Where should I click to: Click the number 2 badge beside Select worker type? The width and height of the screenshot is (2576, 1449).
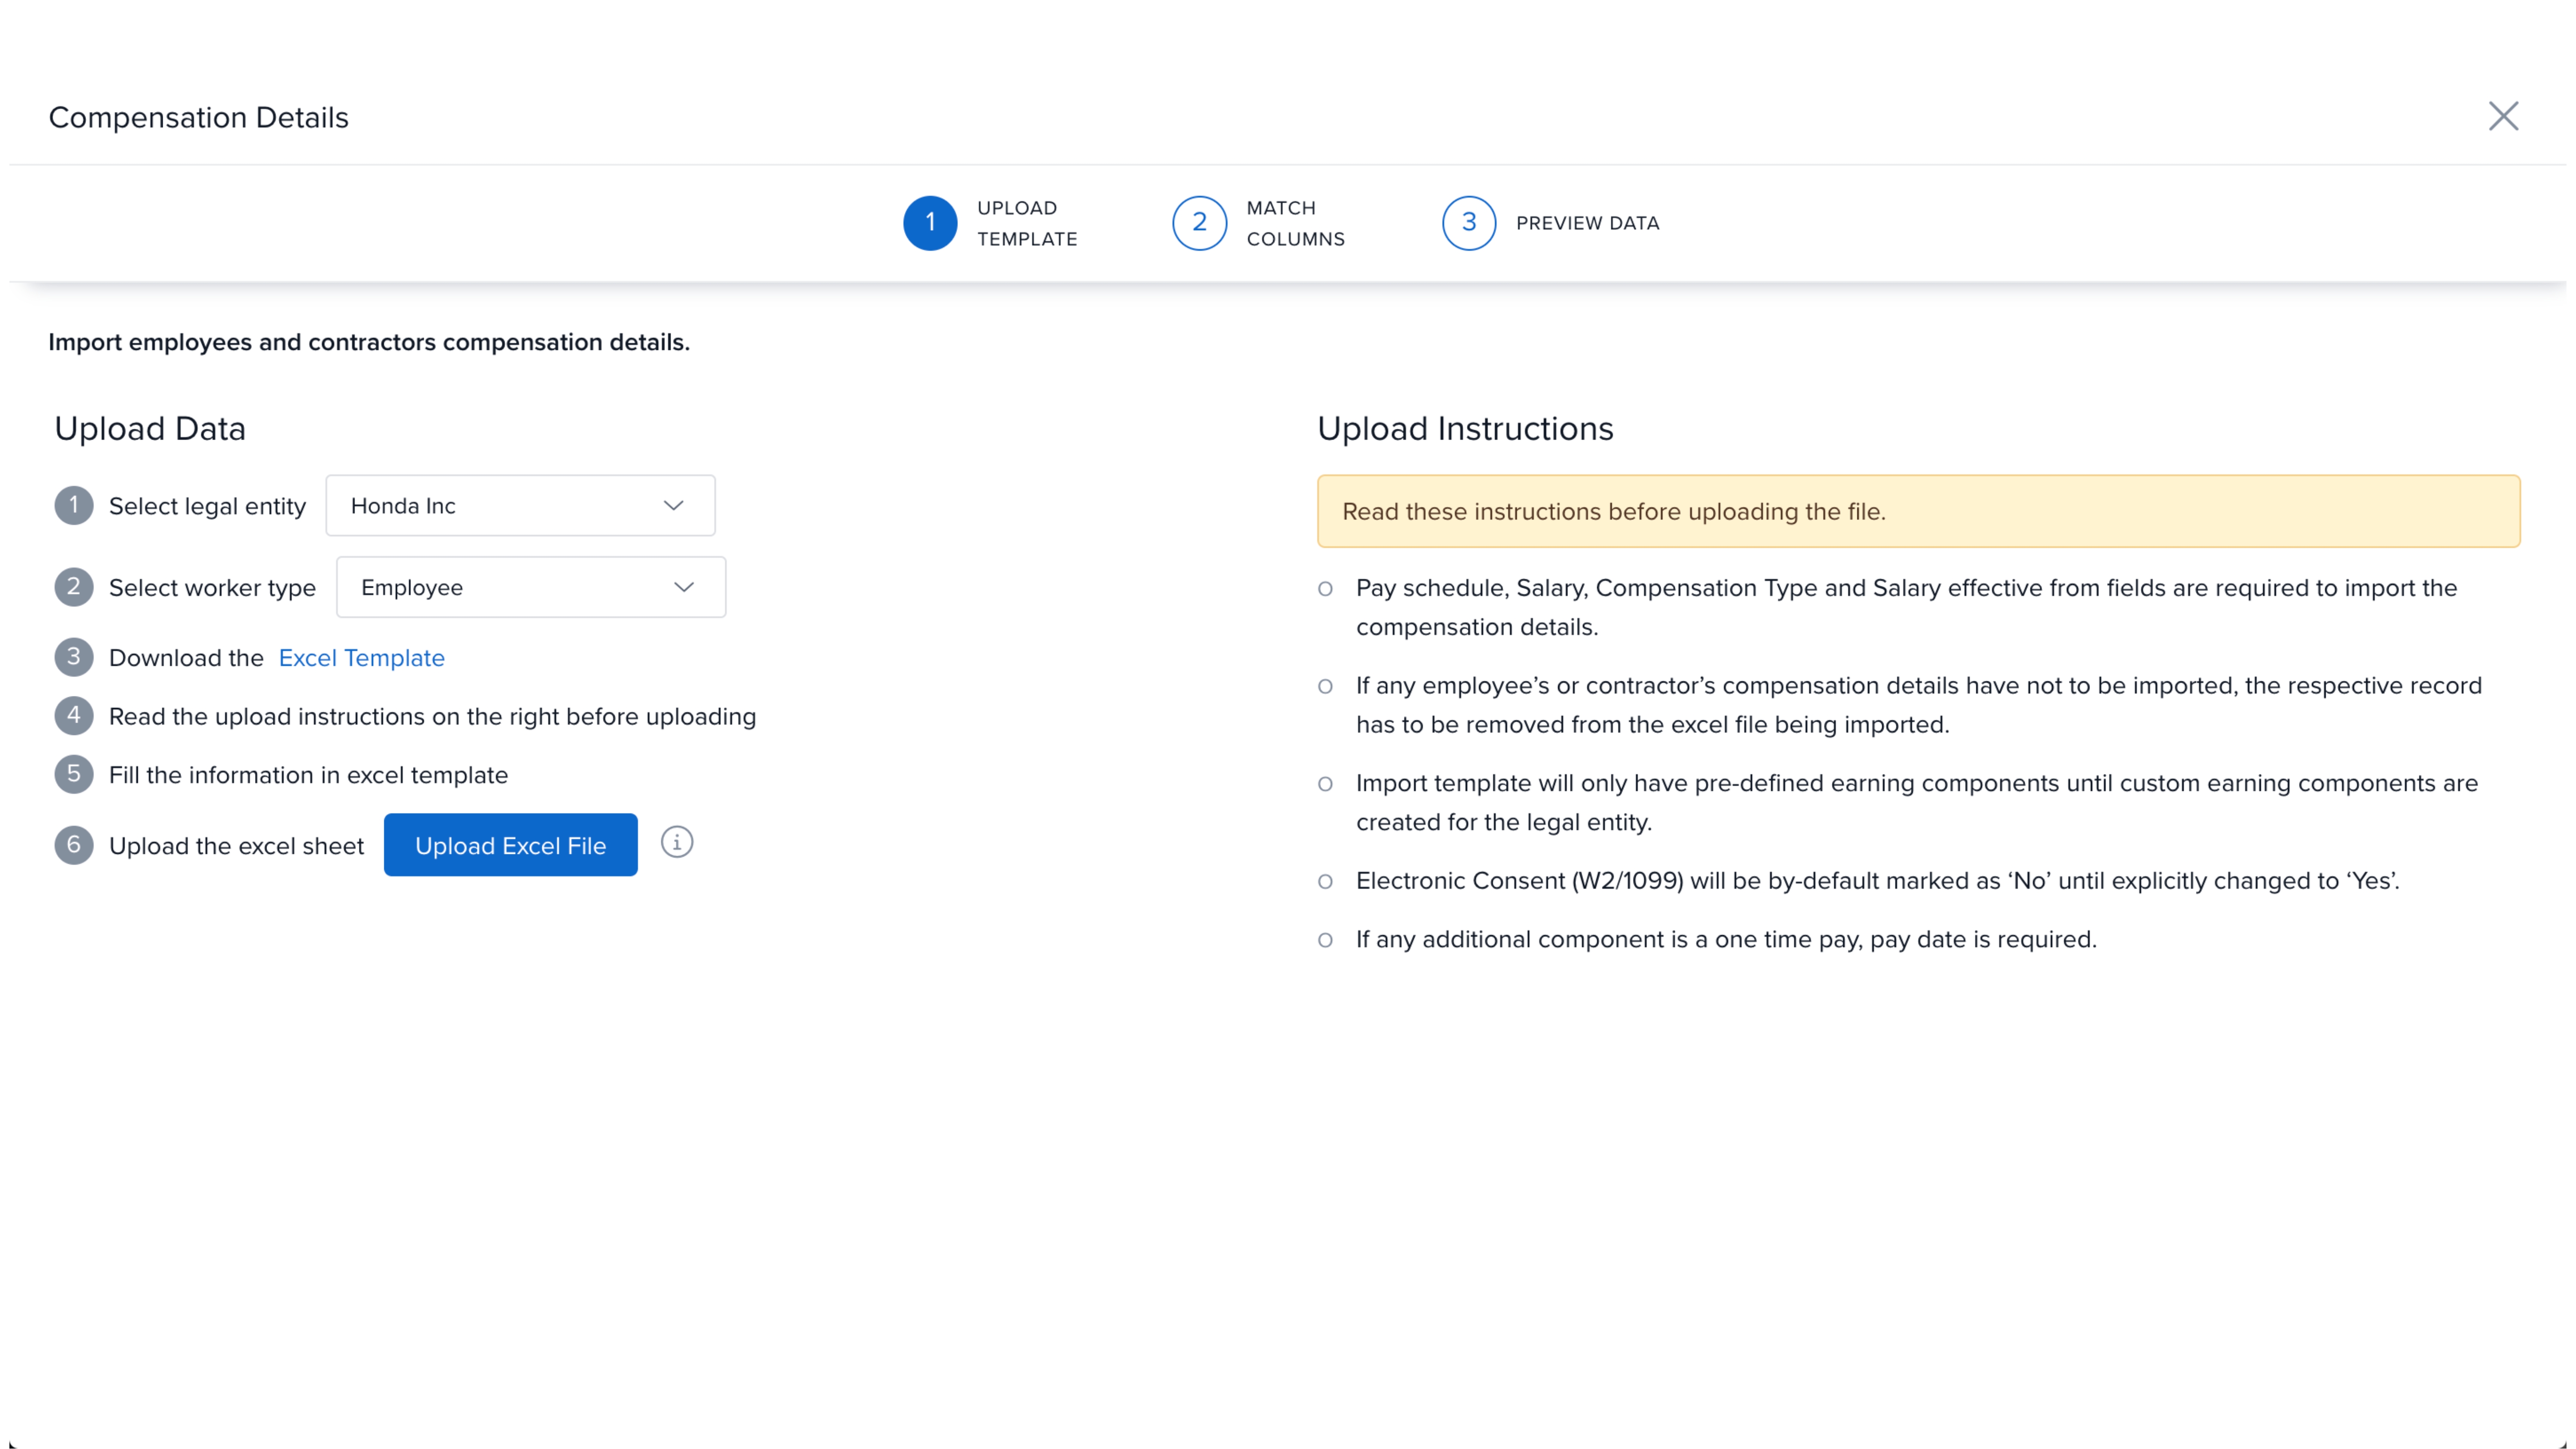point(74,587)
